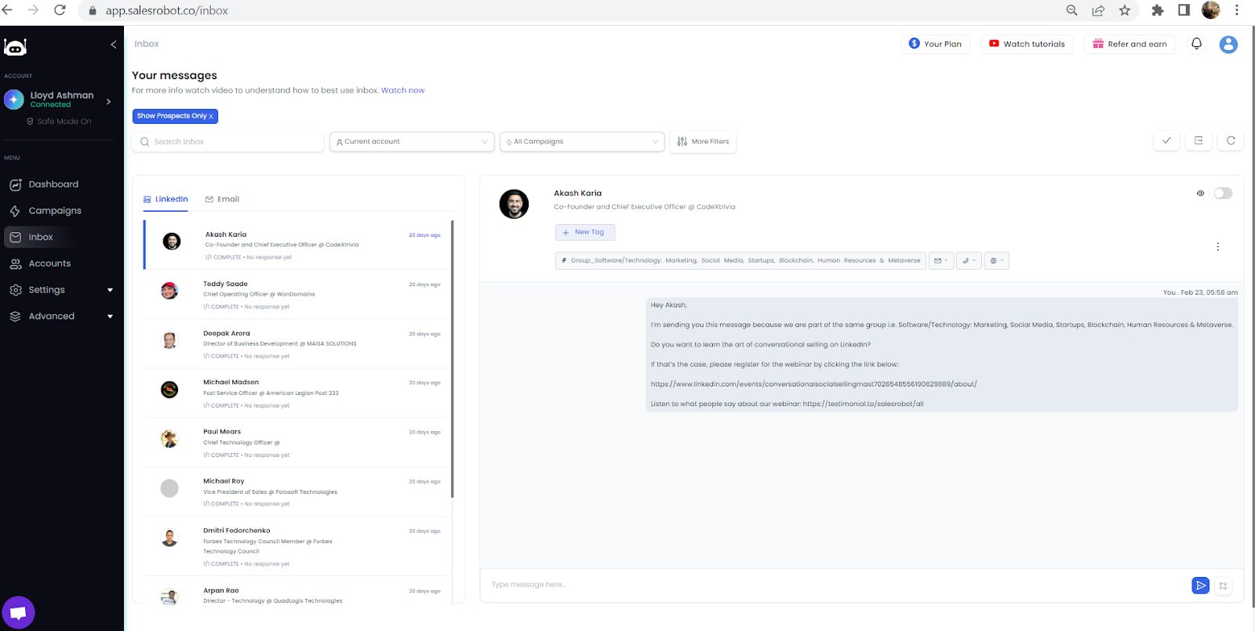The width and height of the screenshot is (1255, 631).
Task: Remove the Show Prospects Only filter with x
Action: point(211,116)
